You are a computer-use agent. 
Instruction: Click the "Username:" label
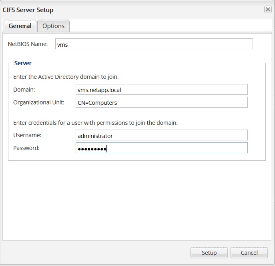(x=27, y=135)
